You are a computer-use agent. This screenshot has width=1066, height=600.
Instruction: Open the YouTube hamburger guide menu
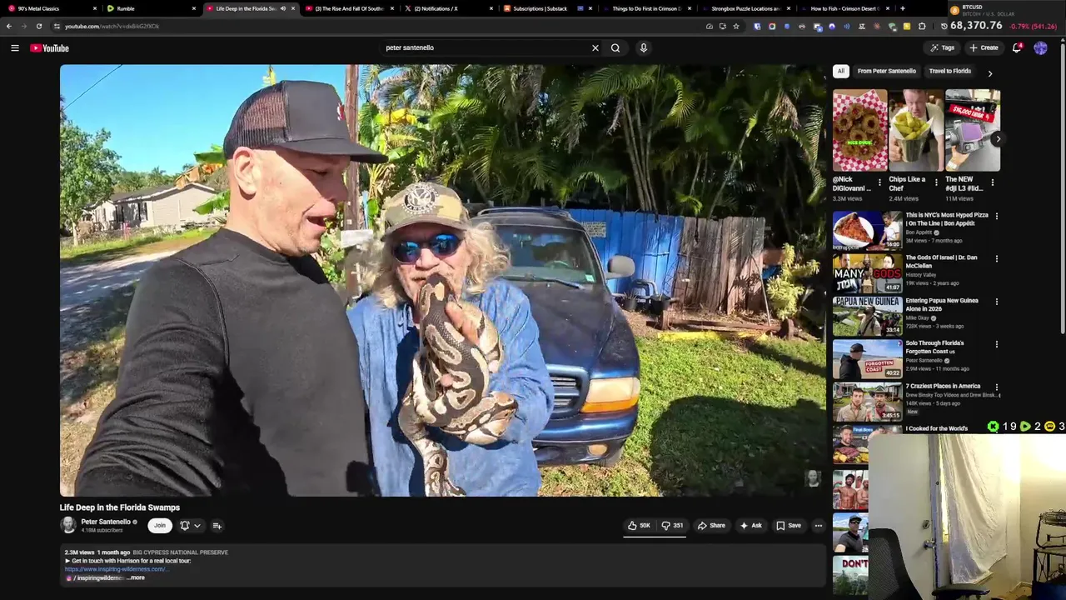(14, 47)
